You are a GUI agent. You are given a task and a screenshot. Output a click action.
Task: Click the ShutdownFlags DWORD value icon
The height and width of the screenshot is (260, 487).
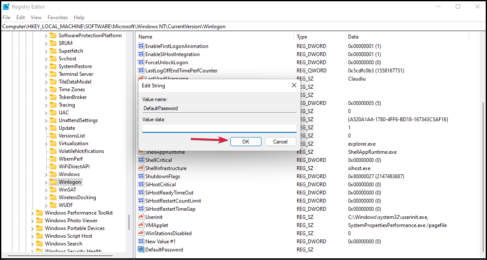141,176
